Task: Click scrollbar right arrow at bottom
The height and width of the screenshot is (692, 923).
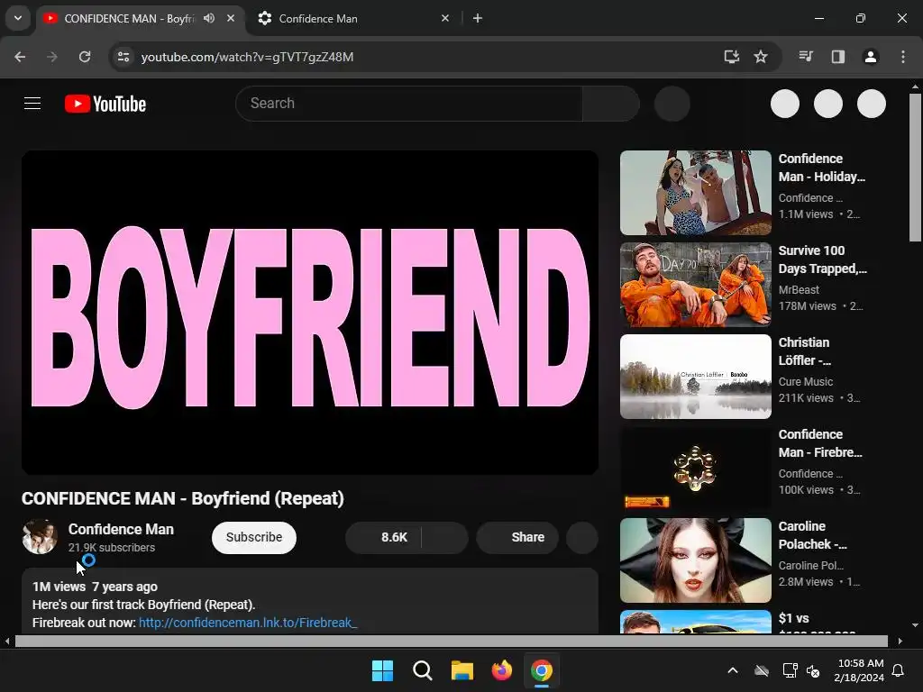Action: coord(900,641)
